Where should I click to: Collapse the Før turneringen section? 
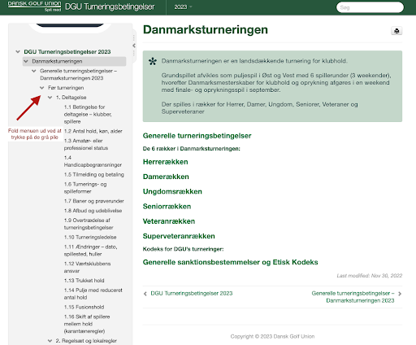coord(42,88)
